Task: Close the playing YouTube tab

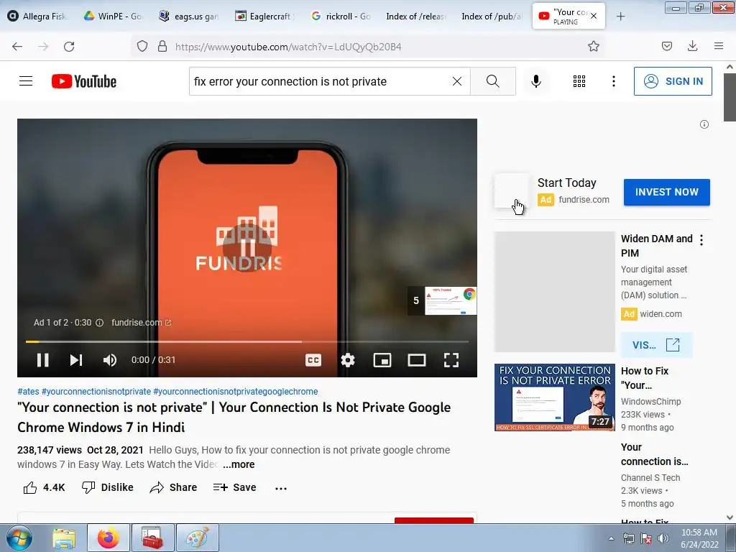Action: coord(594,16)
